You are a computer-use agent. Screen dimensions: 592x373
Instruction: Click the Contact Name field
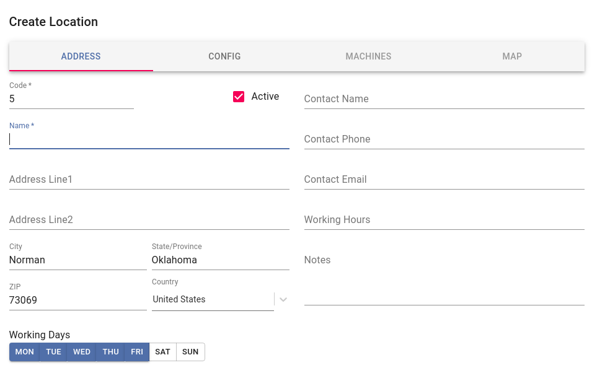443,99
